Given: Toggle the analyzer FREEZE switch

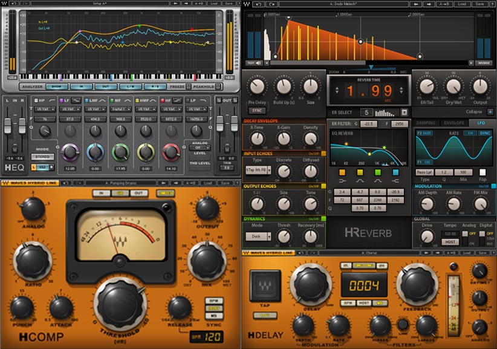Looking at the screenshot, I should click(189, 86).
